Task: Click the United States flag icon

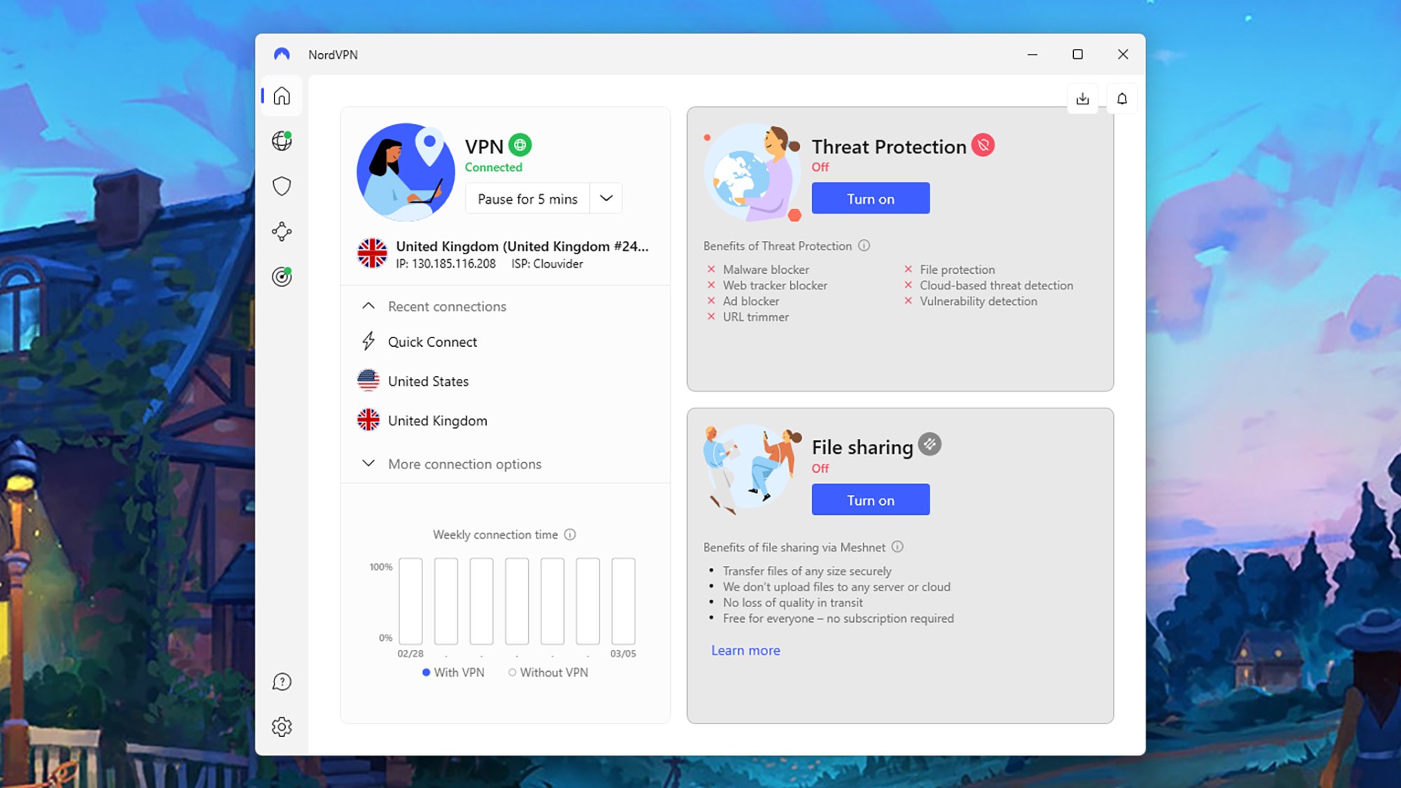Action: pos(368,381)
